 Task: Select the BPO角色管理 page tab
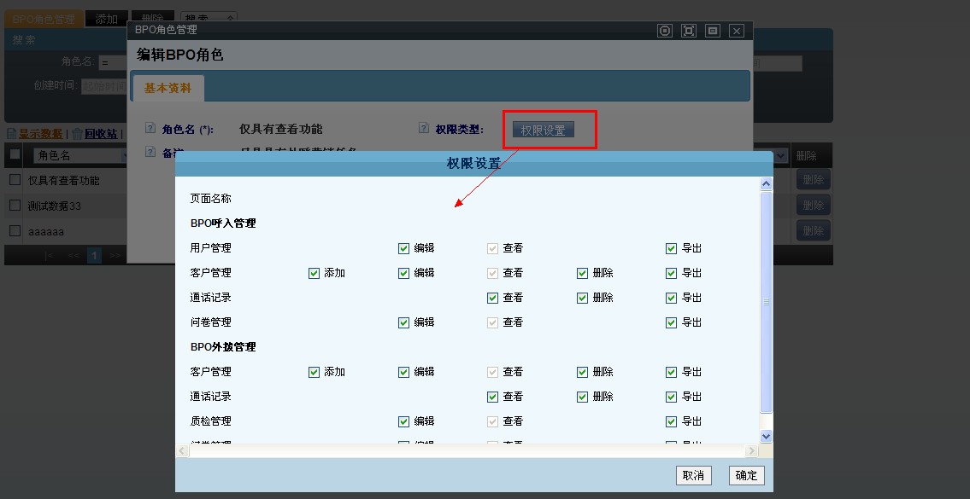44,19
